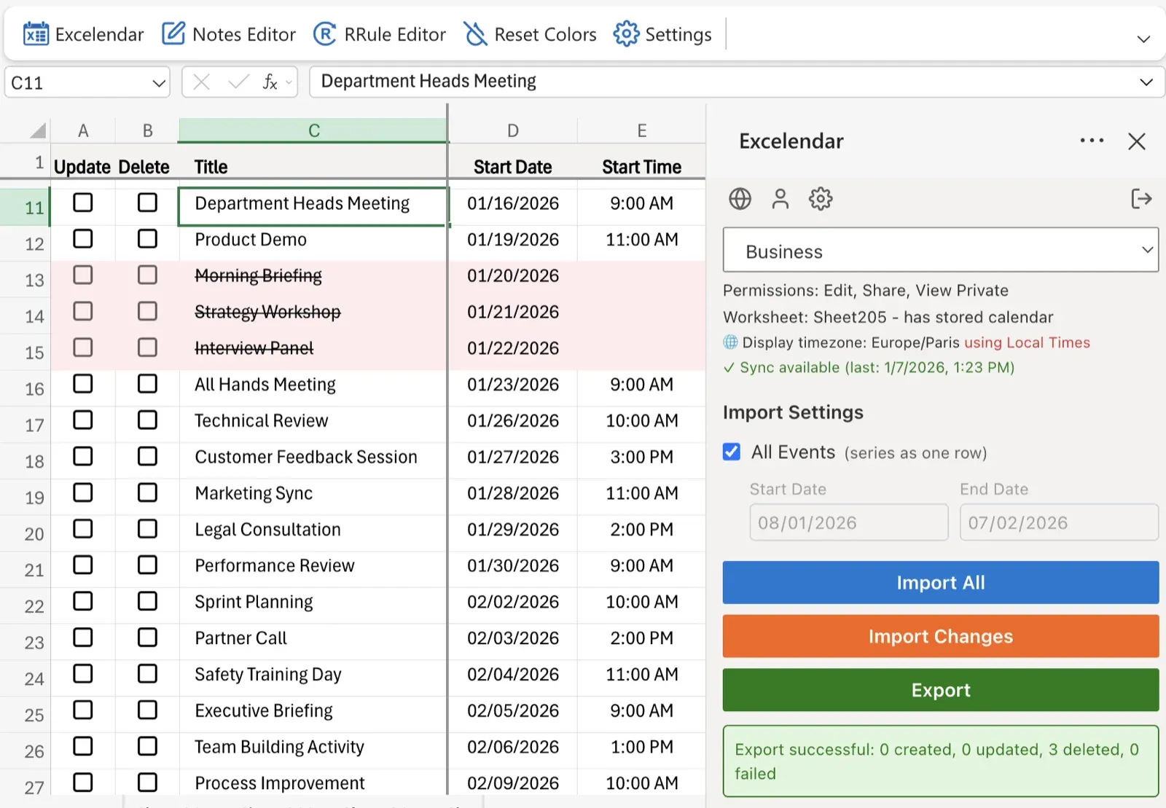The height and width of the screenshot is (808, 1166).
Task: Open the Notes Editor tool
Action: click(228, 34)
